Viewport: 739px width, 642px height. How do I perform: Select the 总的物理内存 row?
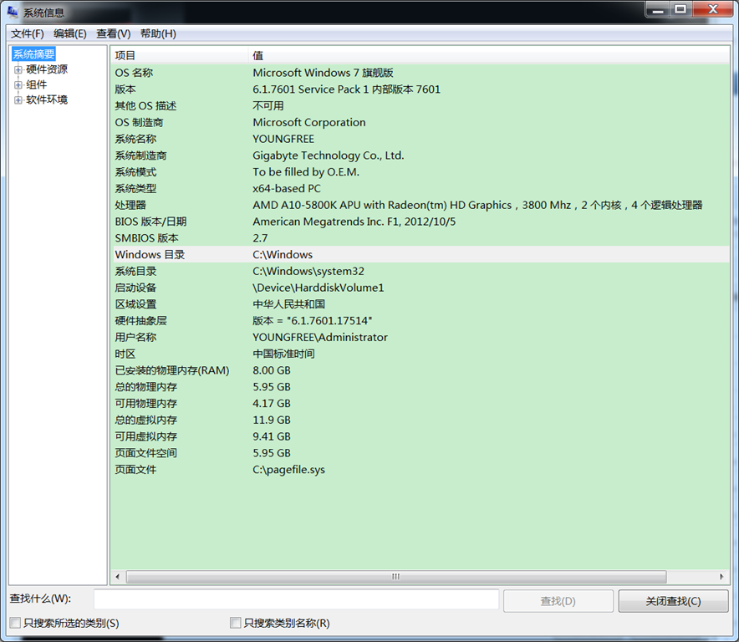pos(420,387)
